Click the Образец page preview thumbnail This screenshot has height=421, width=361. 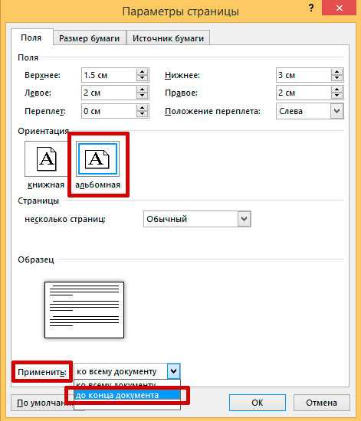coord(84,310)
